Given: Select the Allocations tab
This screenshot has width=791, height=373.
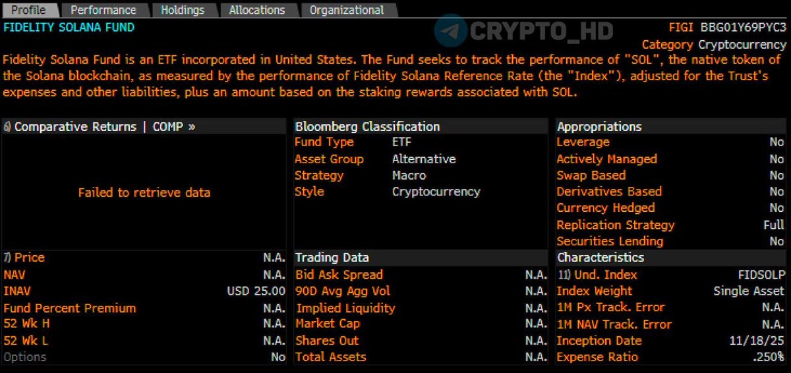Looking at the screenshot, I should pos(256,10).
